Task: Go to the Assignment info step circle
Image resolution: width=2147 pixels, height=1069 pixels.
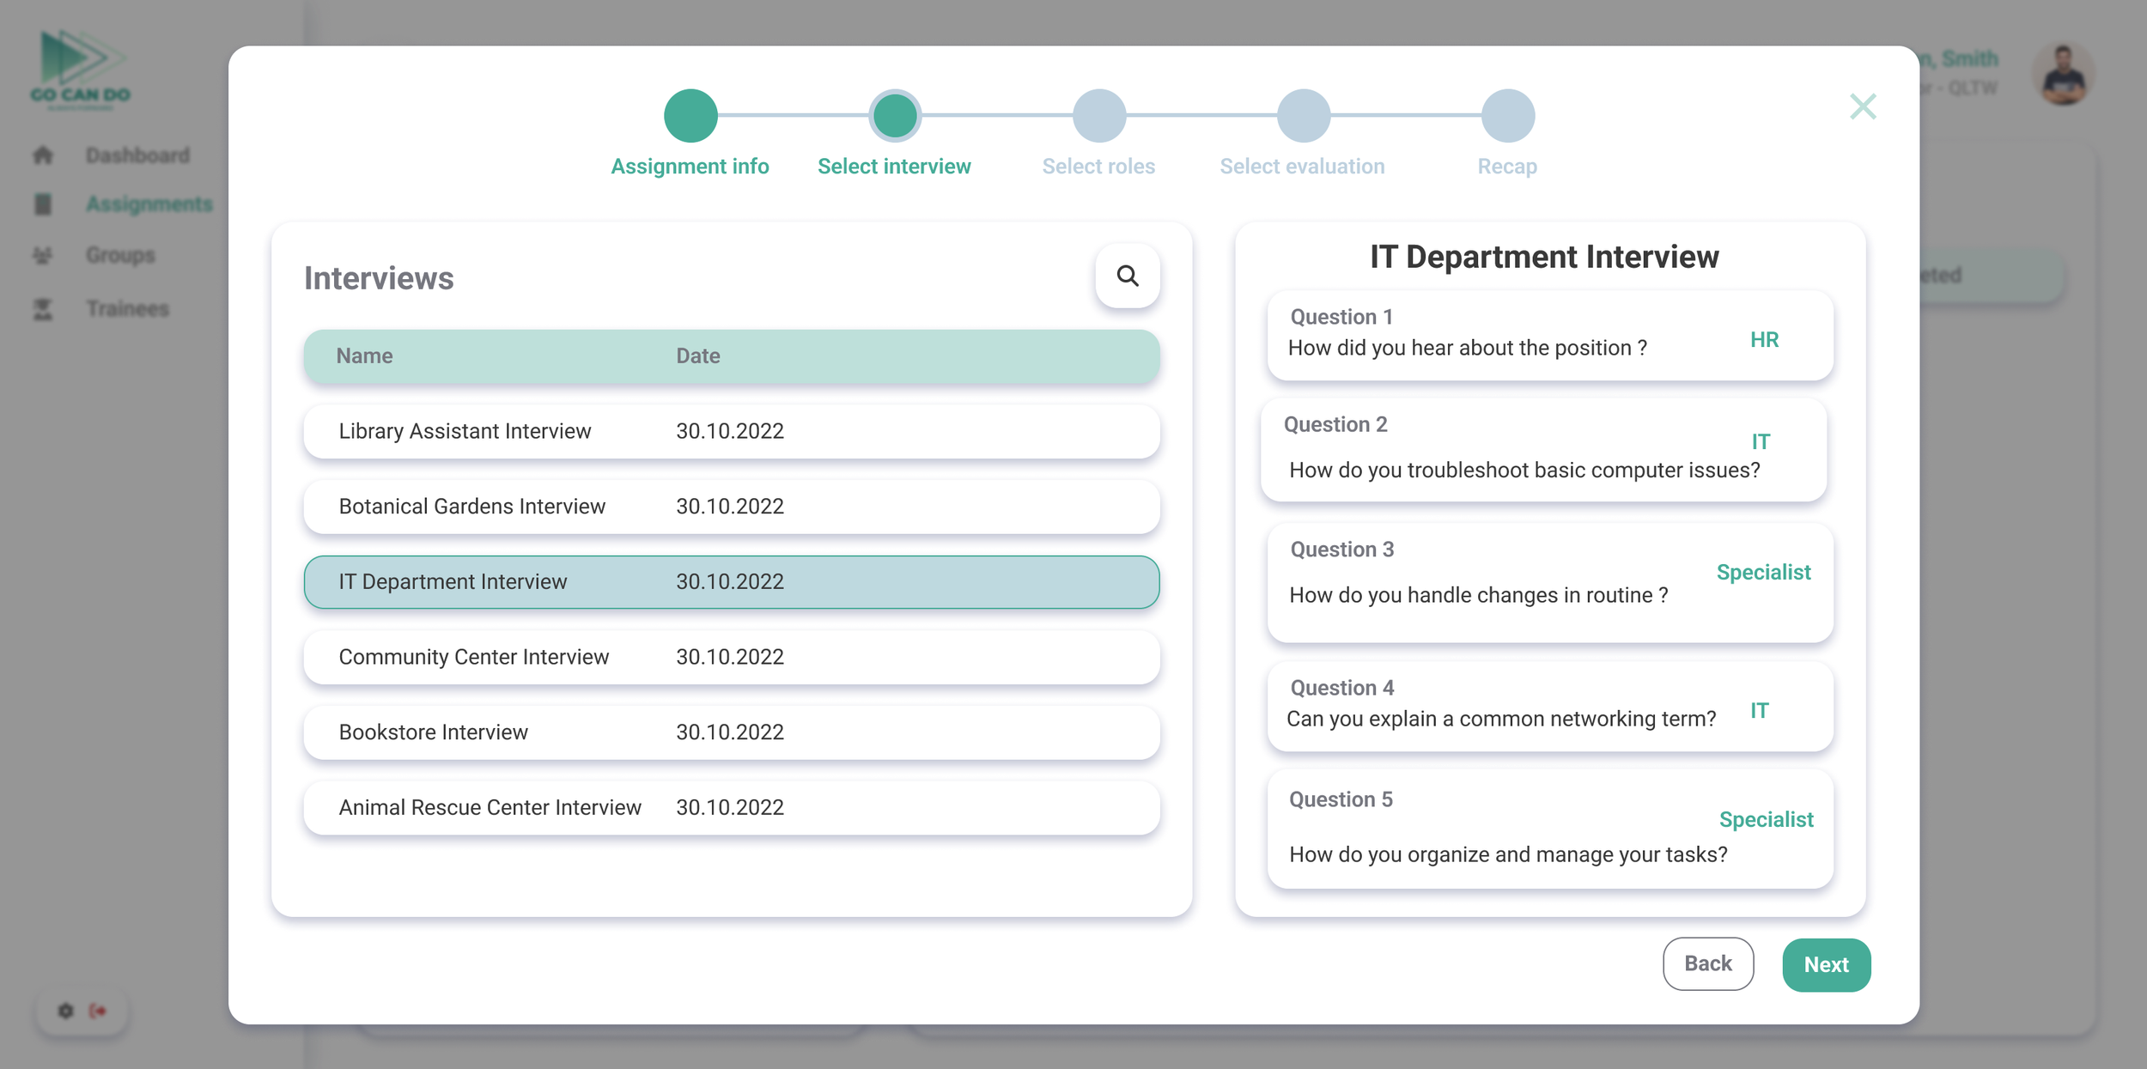Action: (690, 116)
